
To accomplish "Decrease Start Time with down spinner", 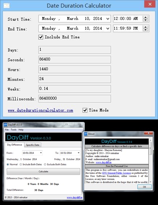I will click(145, 20).
